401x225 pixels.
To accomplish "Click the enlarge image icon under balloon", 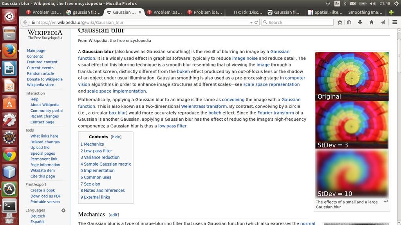I will [x=386, y=201].
